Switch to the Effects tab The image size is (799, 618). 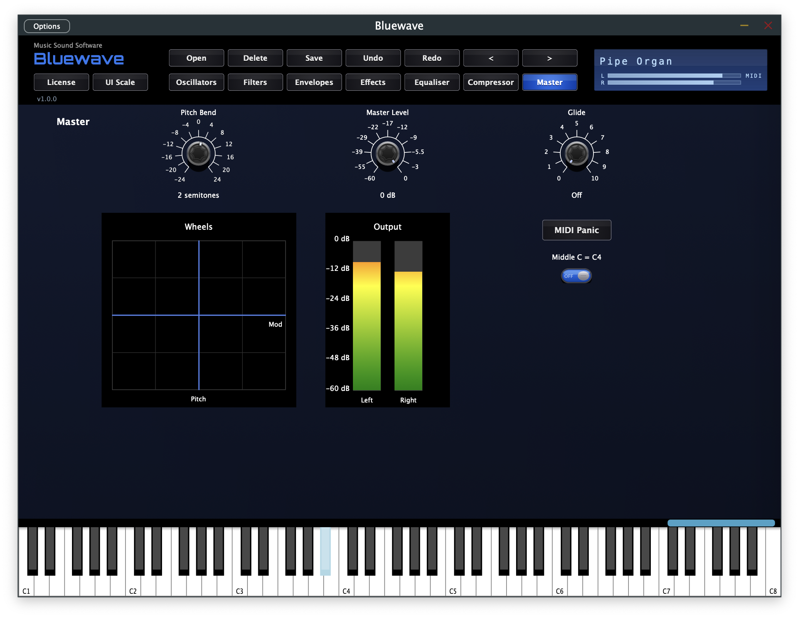coord(373,82)
